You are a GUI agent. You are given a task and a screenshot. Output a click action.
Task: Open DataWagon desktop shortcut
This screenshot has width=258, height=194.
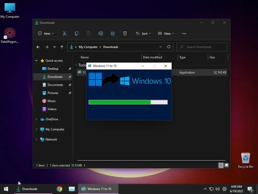point(10,35)
